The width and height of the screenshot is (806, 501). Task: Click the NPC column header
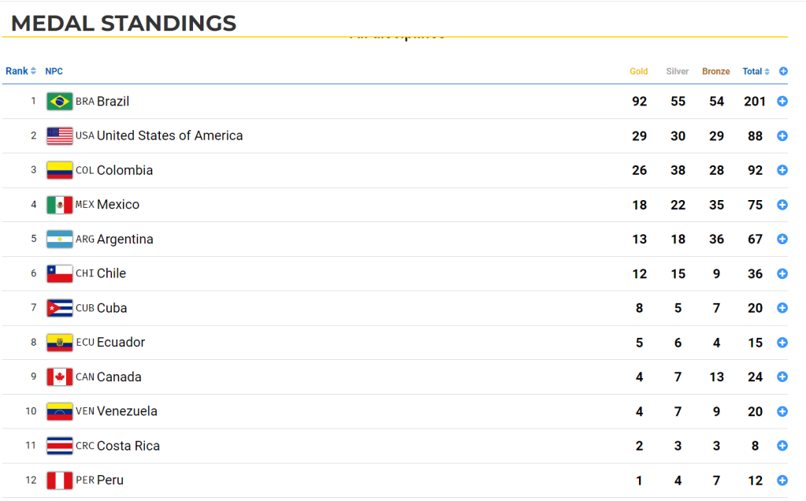[x=54, y=72]
